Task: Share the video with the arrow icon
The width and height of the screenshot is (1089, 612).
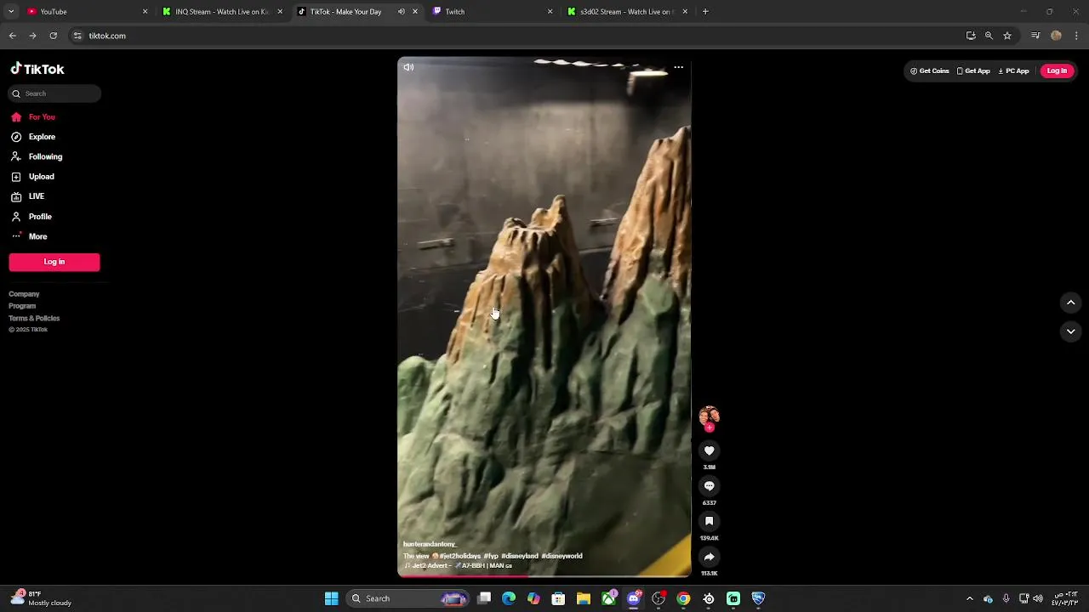Action: click(x=709, y=558)
